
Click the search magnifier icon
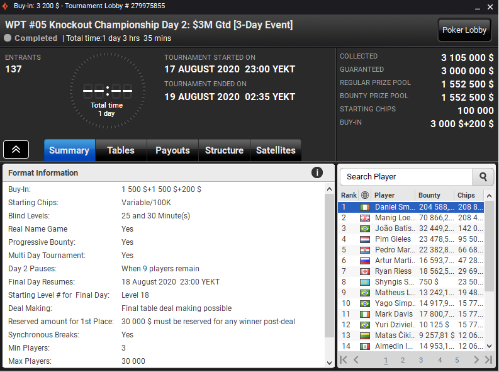(483, 177)
